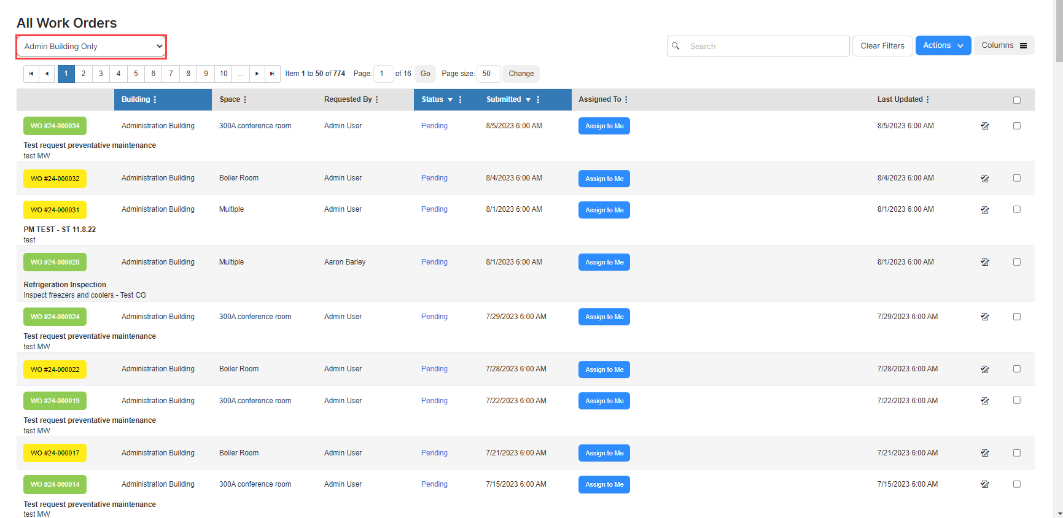
Task: Click 'PM TEST - ST 11.8.22' text
Action: pos(60,230)
